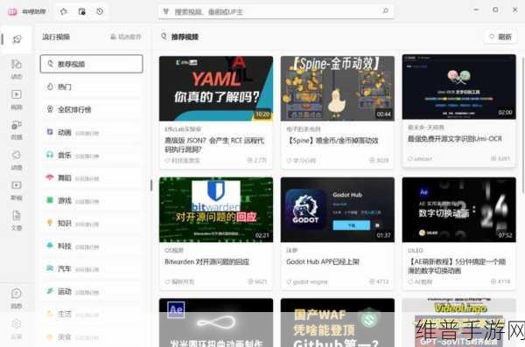Click the vertical scrollbar of video grid
Viewport: 525px width, 347px height.
pos(523,124)
